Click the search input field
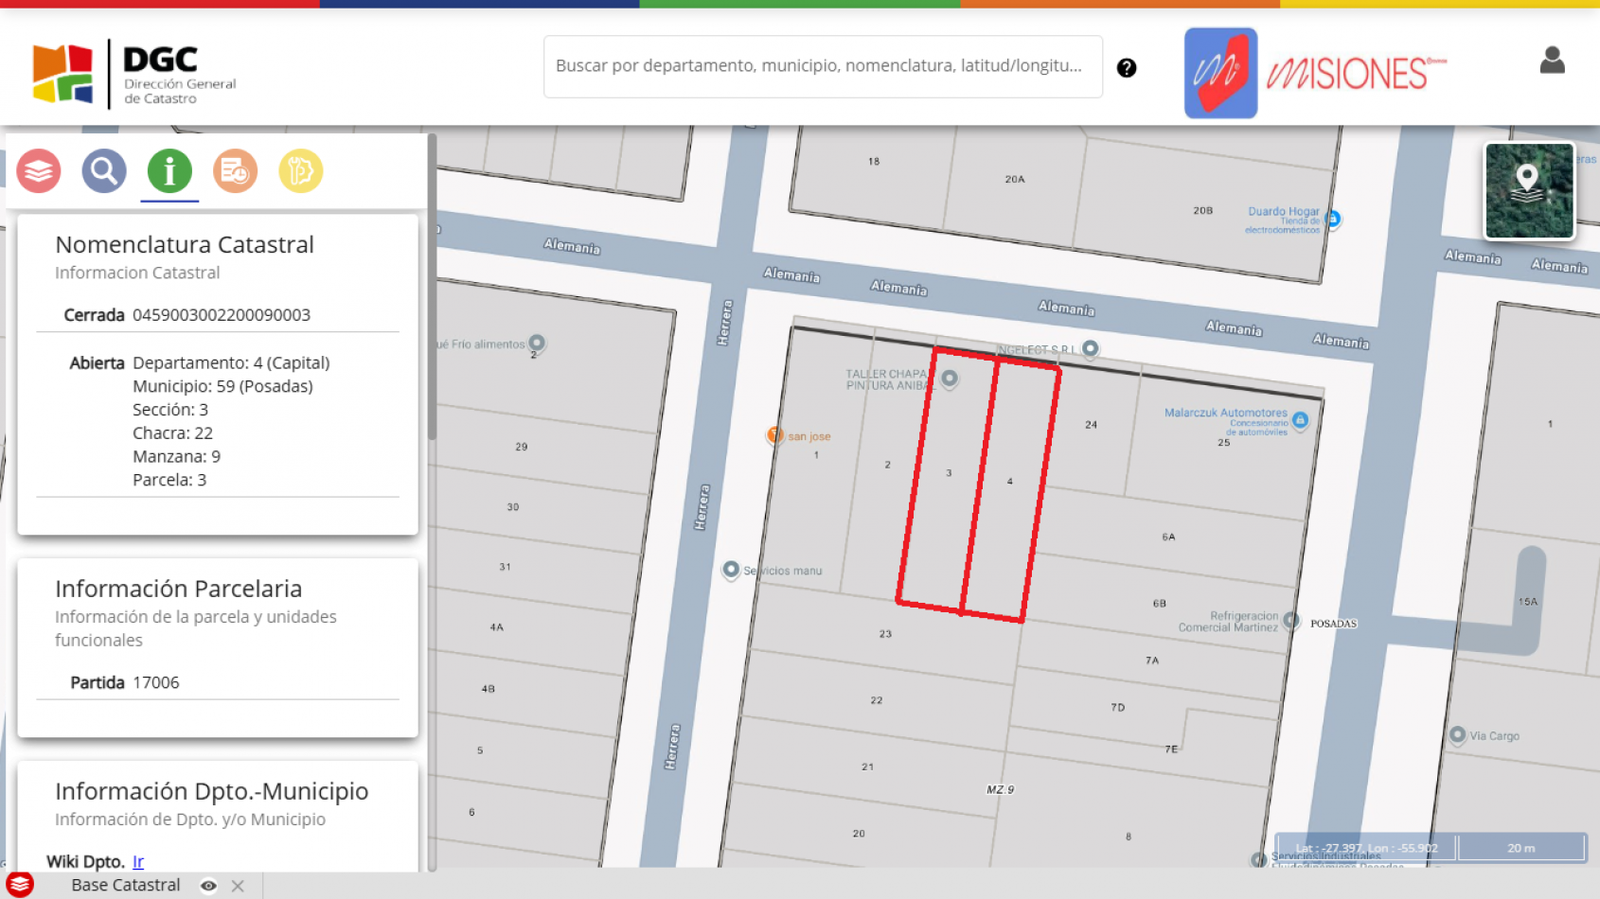Image resolution: width=1600 pixels, height=899 pixels. tap(822, 66)
